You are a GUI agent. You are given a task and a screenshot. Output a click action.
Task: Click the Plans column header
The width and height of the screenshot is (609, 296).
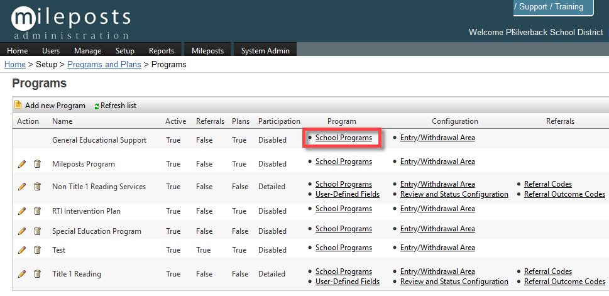click(241, 121)
